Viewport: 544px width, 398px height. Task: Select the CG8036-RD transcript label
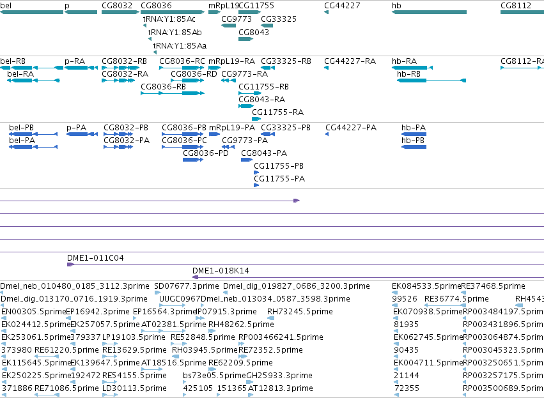click(x=194, y=74)
